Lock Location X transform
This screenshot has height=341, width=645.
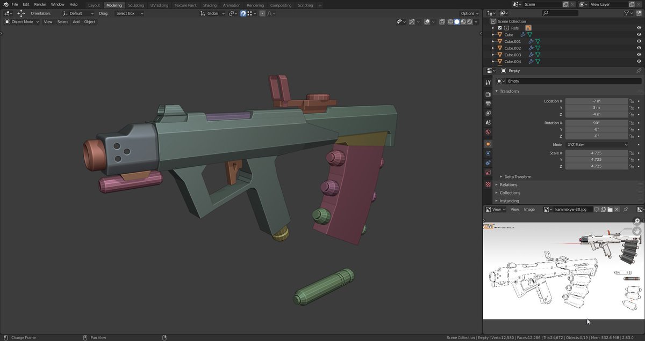pyautogui.click(x=632, y=101)
